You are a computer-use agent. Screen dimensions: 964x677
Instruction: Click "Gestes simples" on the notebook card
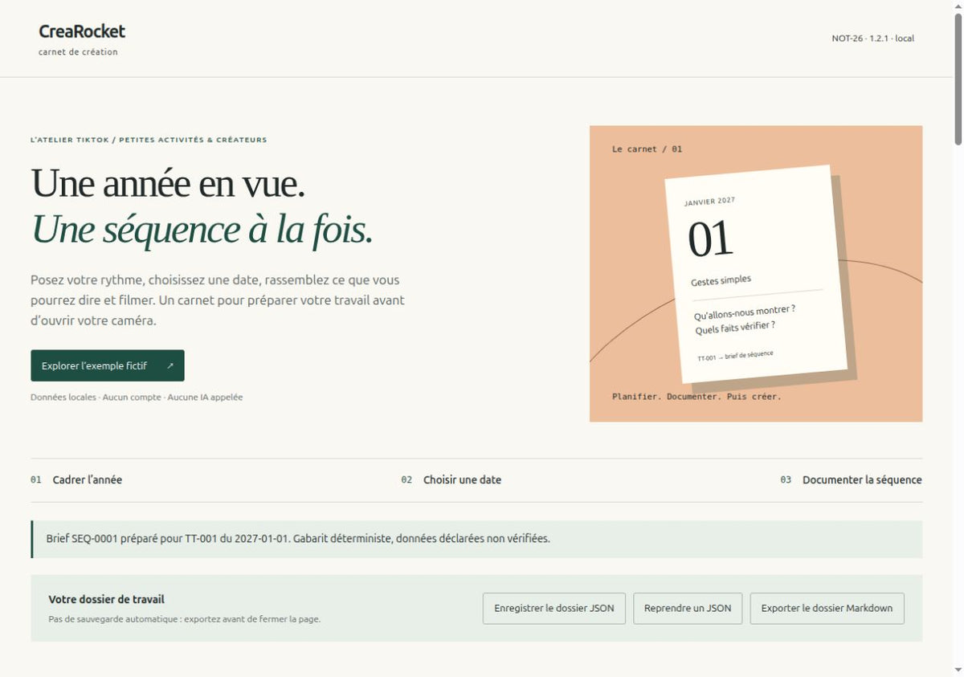pyautogui.click(x=721, y=280)
